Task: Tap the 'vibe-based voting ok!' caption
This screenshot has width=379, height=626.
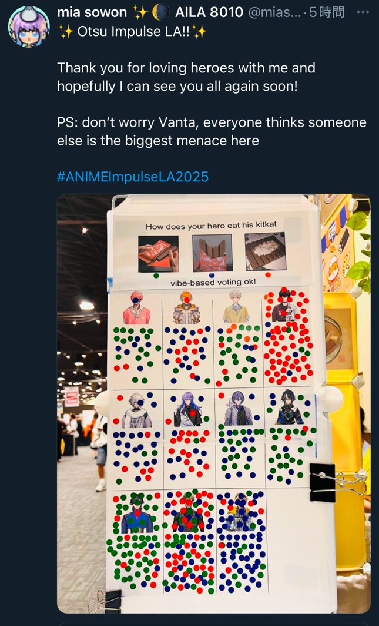Action: pyautogui.click(x=213, y=282)
